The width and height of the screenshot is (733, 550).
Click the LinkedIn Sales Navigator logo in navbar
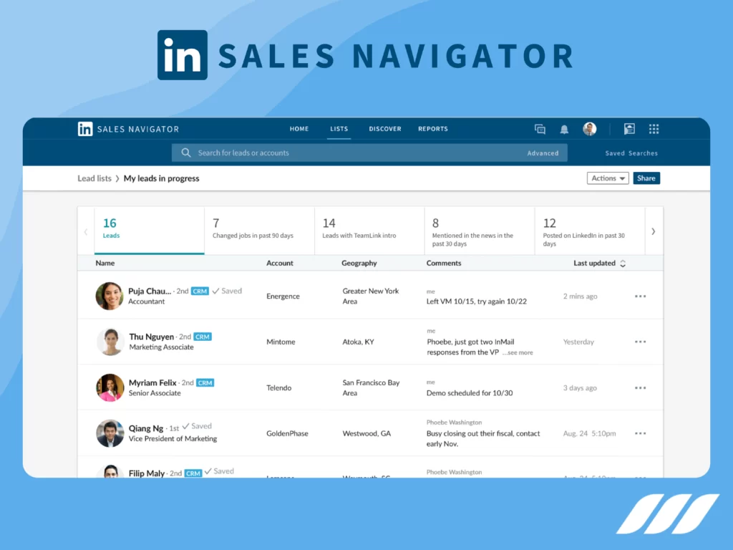128,129
